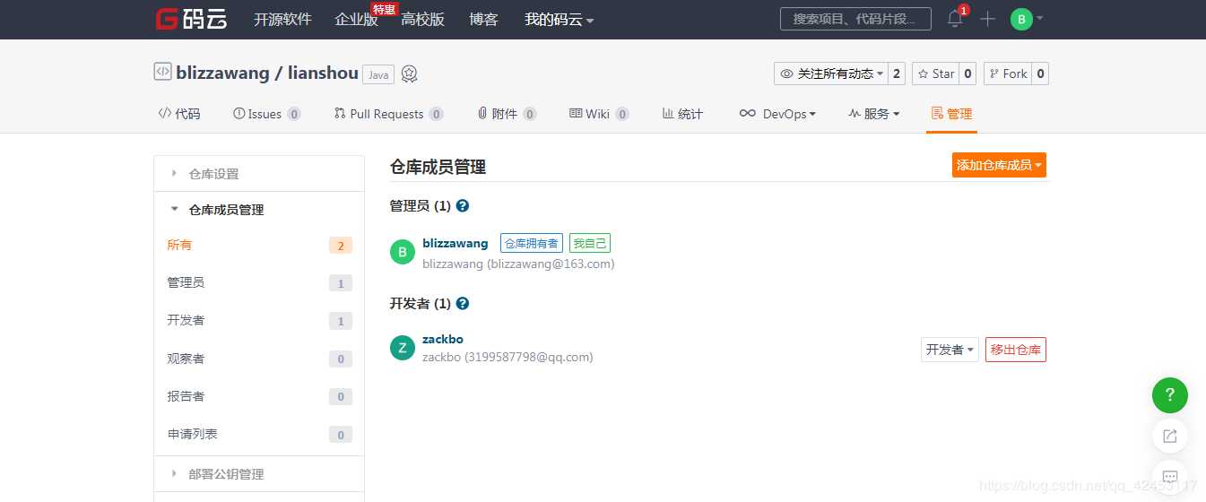The image size is (1206, 502).
Task: Filter members by 观察者
Action: click(x=259, y=359)
